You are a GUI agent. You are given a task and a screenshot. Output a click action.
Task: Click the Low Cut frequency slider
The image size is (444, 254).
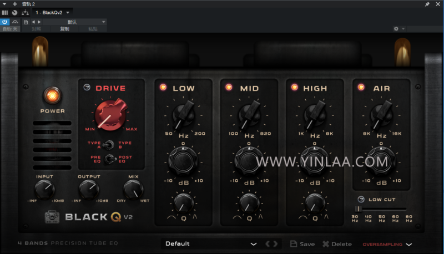tap(359, 209)
